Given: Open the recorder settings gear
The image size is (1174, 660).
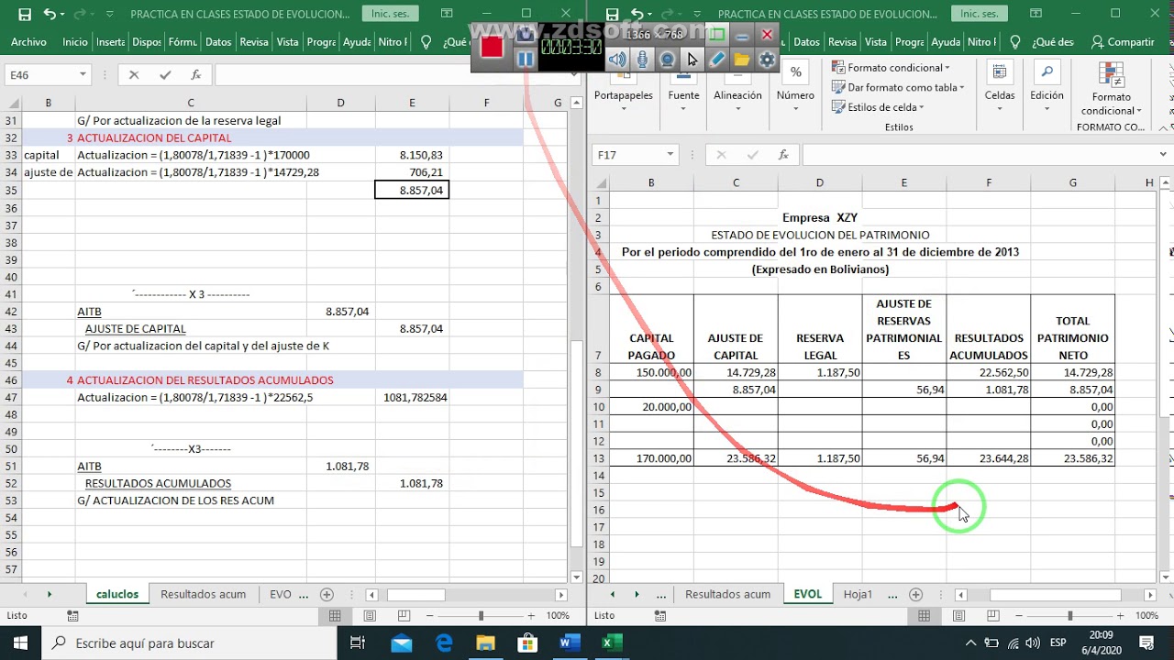Looking at the screenshot, I should [767, 60].
